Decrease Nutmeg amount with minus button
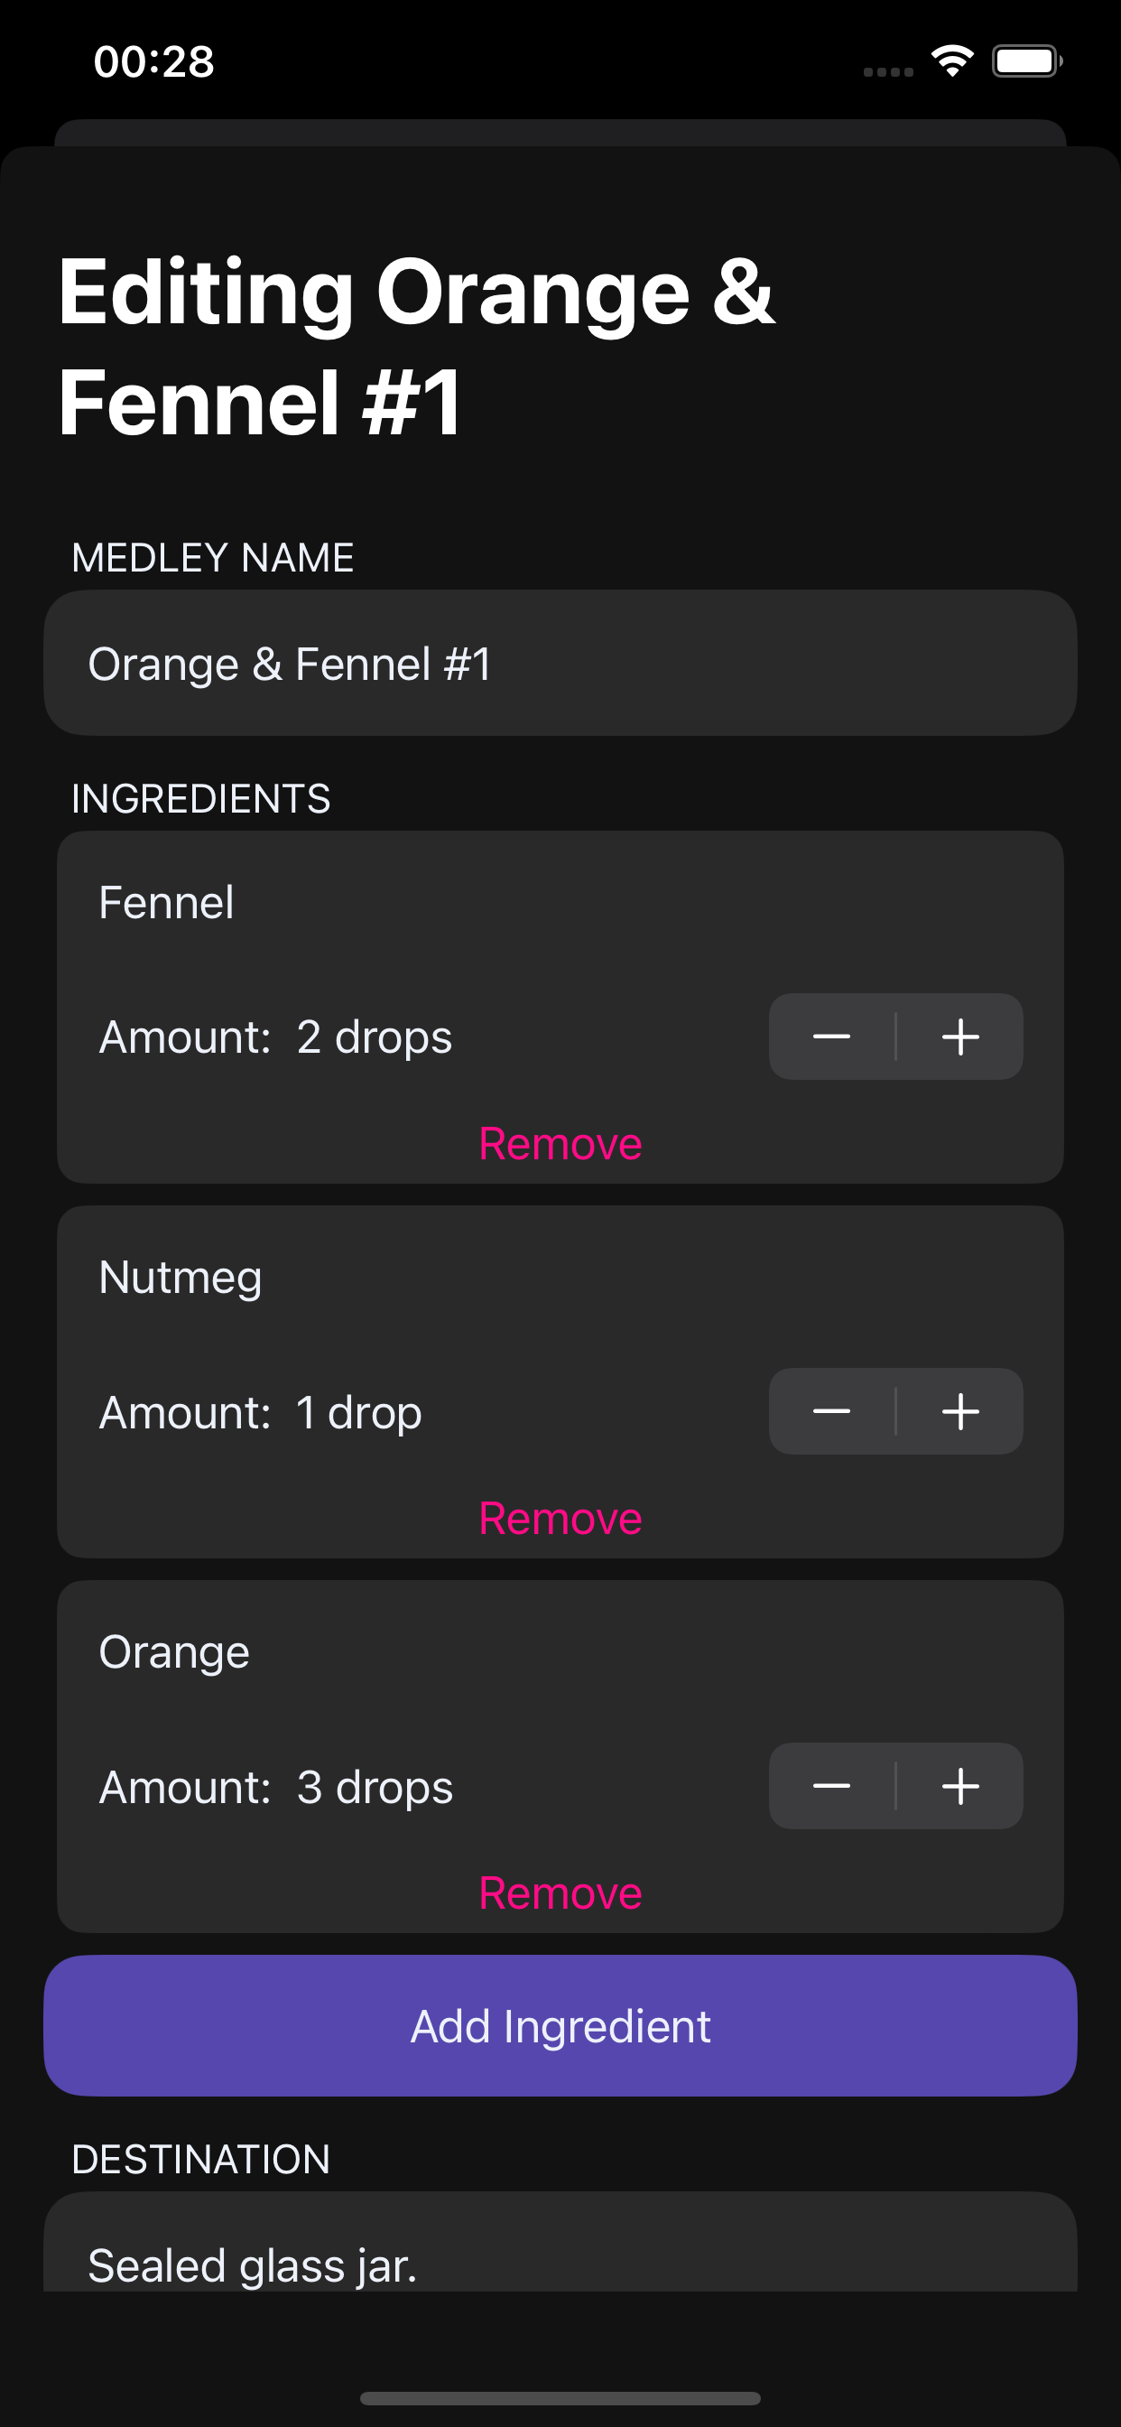Viewport: 1121px width, 2427px height. pyautogui.click(x=832, y=1411)
